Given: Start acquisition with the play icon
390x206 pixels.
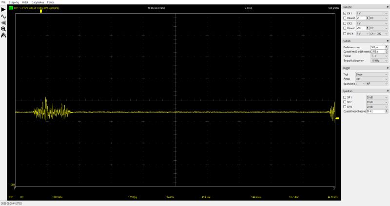Looking at the screenshot, I should click(x=3, y=10).
